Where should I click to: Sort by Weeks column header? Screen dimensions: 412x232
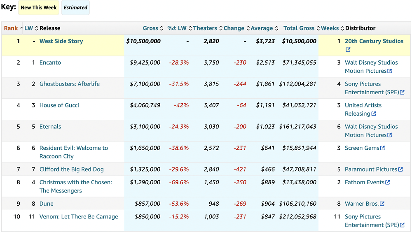(x=330, y=28)
